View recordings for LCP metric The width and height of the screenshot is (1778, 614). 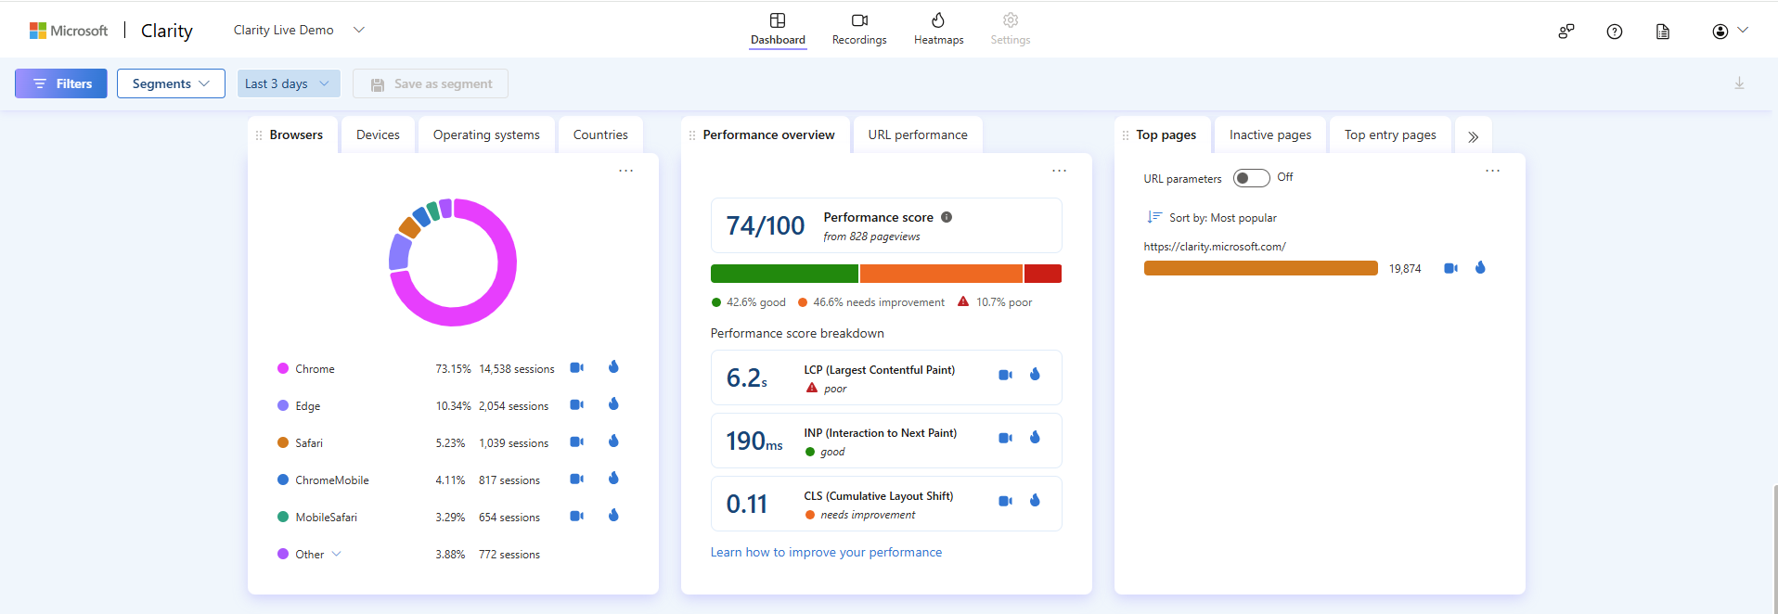click(1005, 375)
